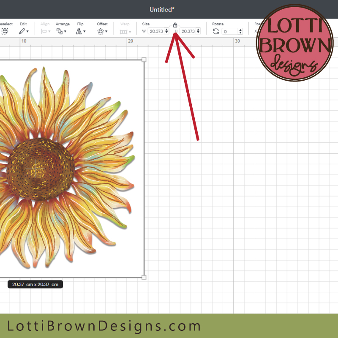Click the Deselect icon

pyautogui.click(x=5, y=31)
